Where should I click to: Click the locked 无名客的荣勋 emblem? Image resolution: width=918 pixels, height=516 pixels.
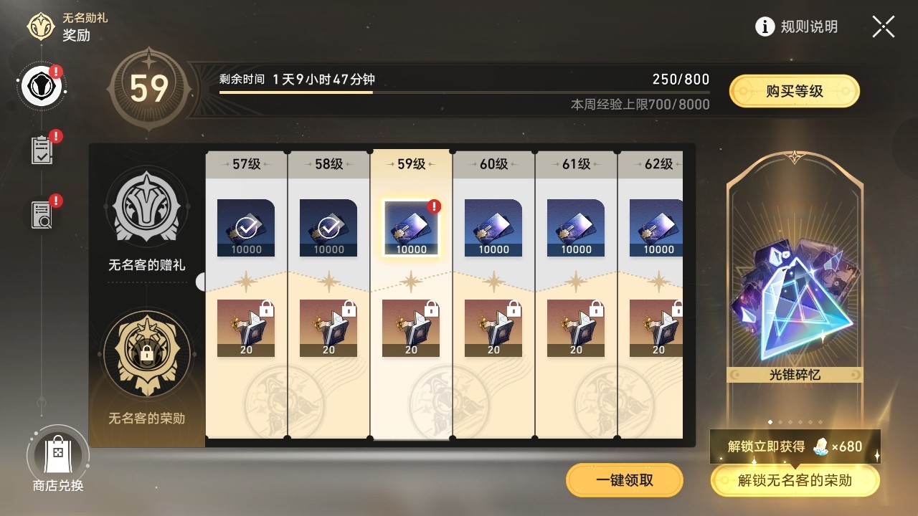[147, 353]
